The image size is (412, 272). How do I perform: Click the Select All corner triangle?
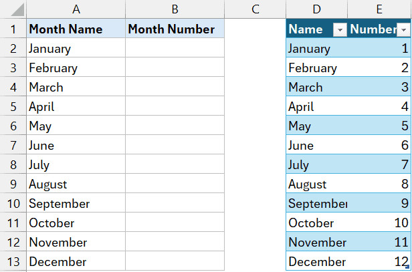point(13,9)
